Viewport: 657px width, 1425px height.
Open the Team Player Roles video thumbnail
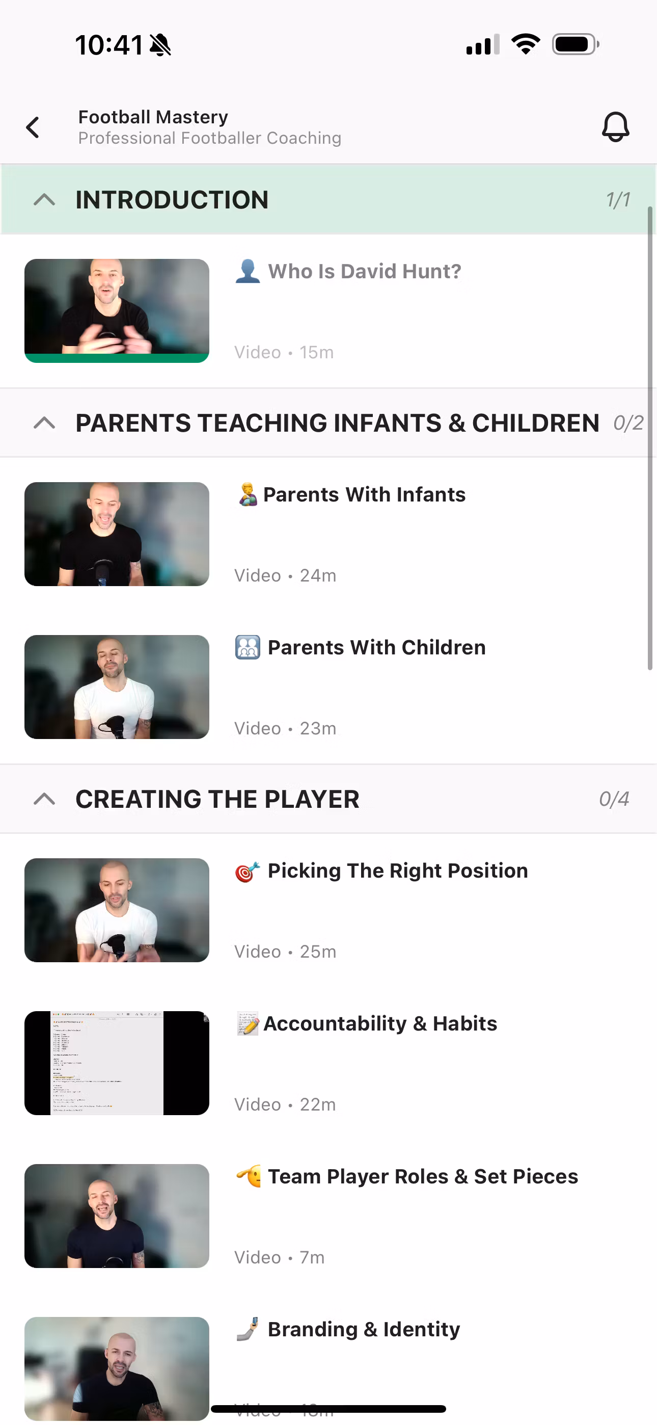tap(117, 1216)
